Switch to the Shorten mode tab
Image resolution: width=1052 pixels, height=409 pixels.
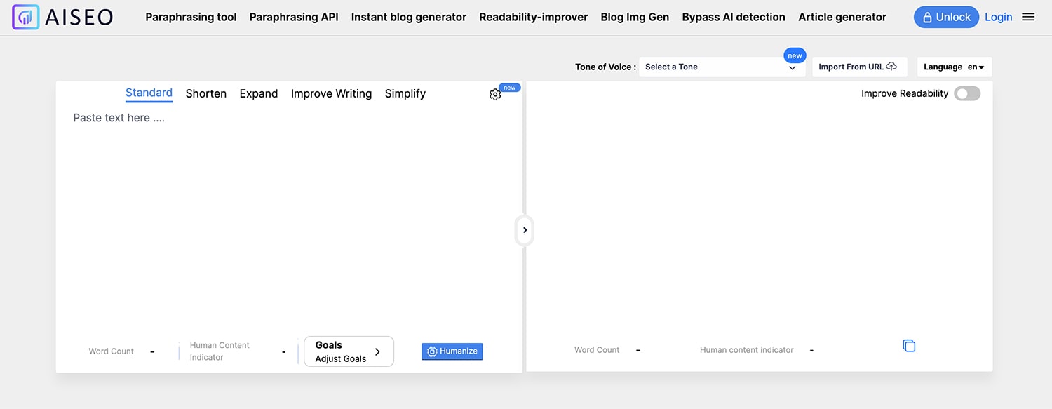point(205,94)
